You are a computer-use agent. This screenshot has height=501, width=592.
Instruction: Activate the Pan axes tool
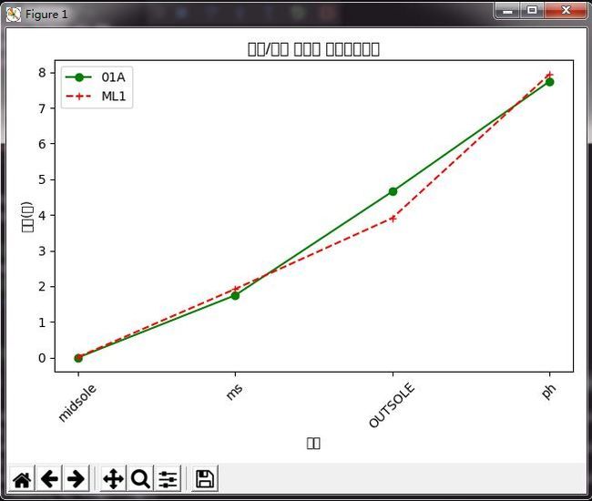(113, 479)
